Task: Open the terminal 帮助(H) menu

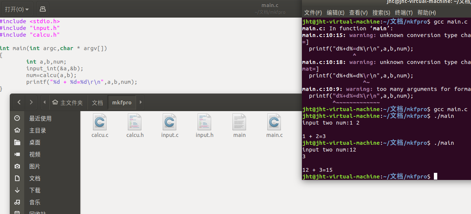Action: [x=427, y=13]
